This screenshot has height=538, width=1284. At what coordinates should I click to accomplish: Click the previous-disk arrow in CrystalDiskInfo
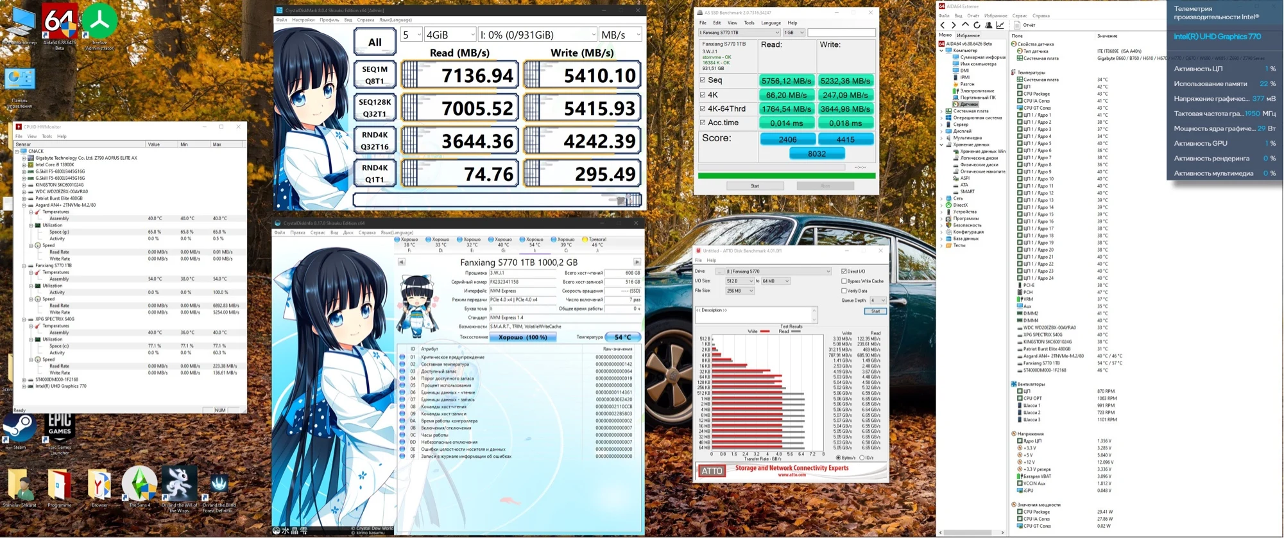point(401,262)
